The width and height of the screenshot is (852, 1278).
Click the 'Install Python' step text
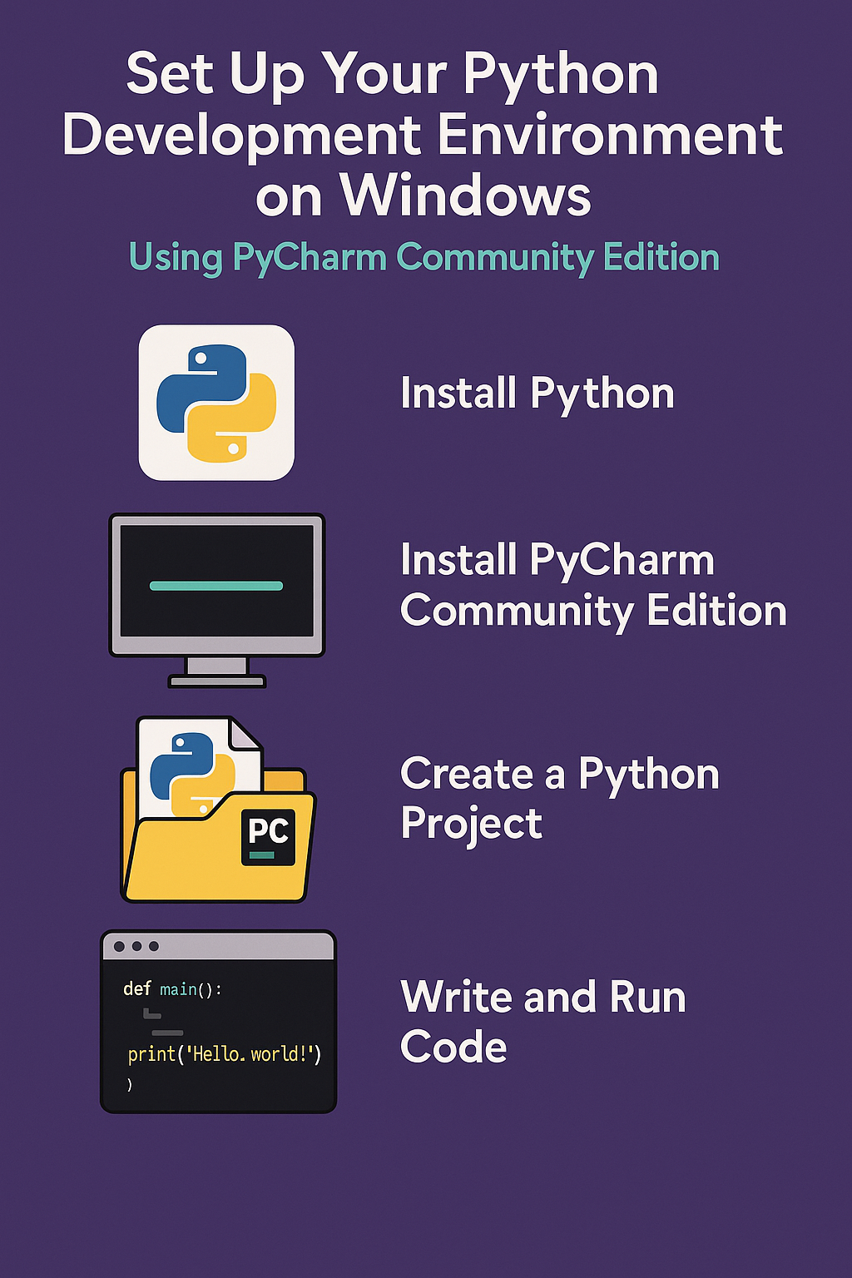[537, 394]
